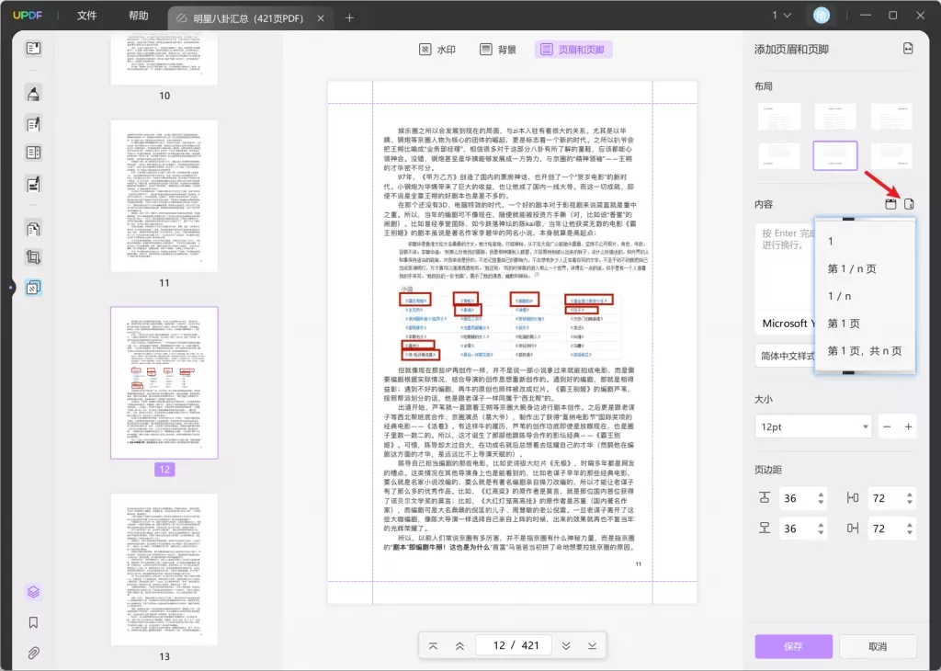Select '第 1 / n 页' page format
The height and width of the screenshot is (671, 941).
pyautogui.click(x=852, y=269)
